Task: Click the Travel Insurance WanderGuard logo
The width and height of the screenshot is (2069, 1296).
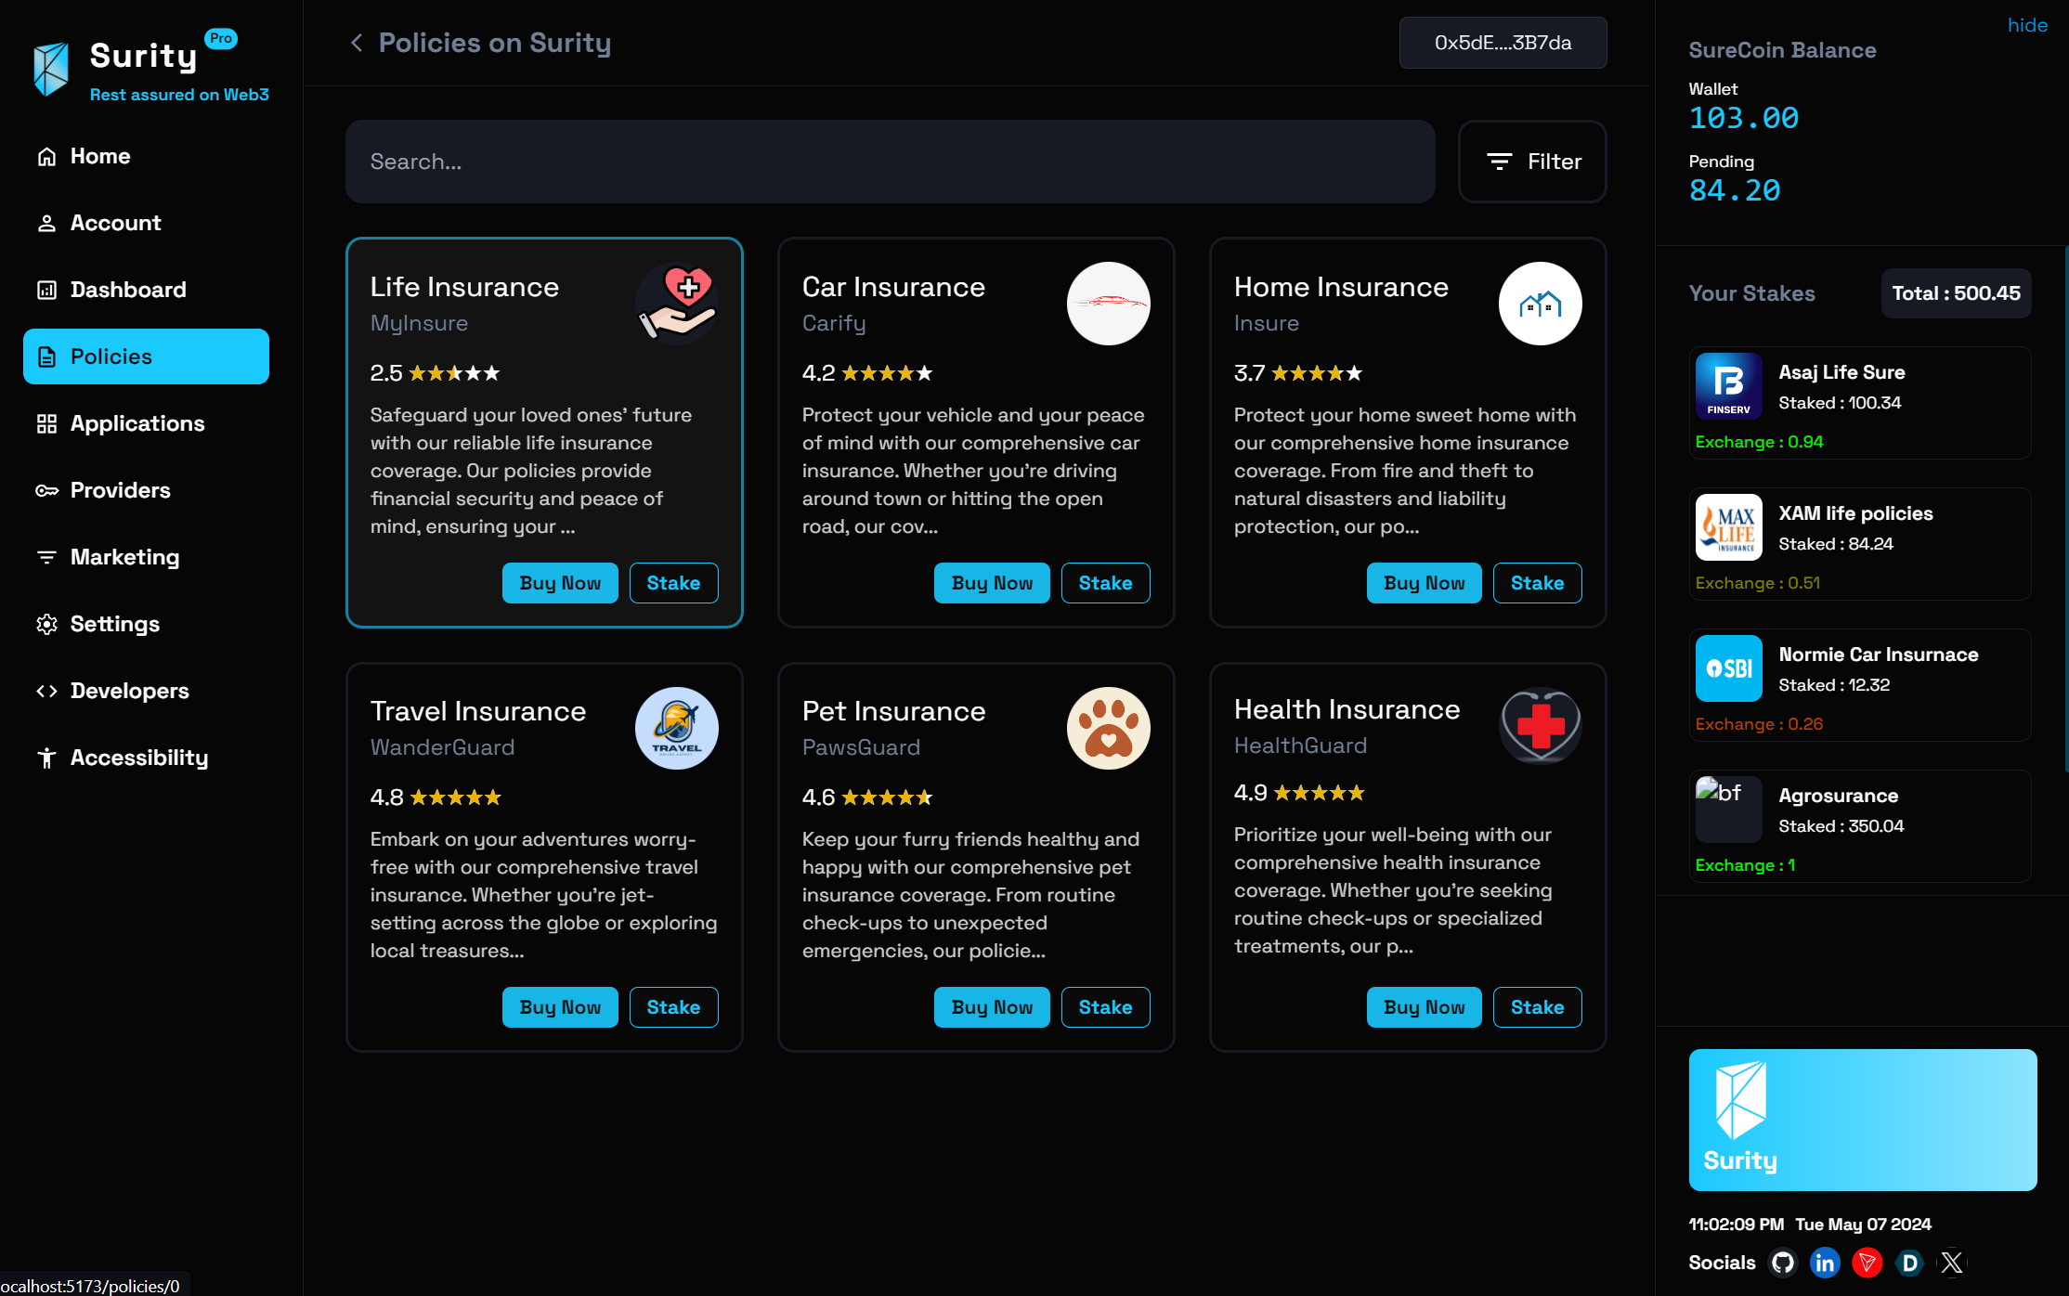Action: pos(676,728)
